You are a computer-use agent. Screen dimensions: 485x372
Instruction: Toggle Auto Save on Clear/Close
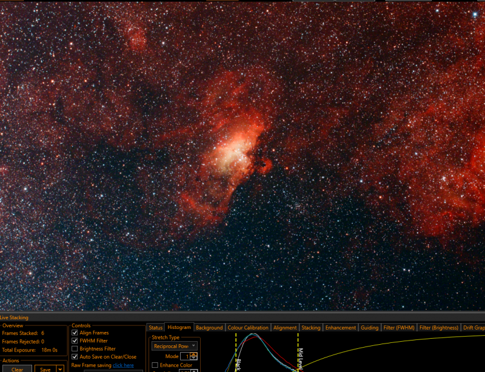coord(75,356)
